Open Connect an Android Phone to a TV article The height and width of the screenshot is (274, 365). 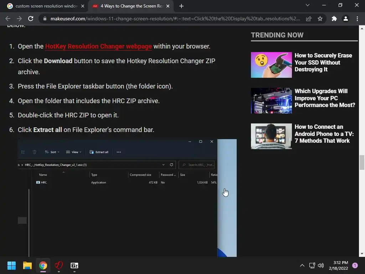pos(324,134)
